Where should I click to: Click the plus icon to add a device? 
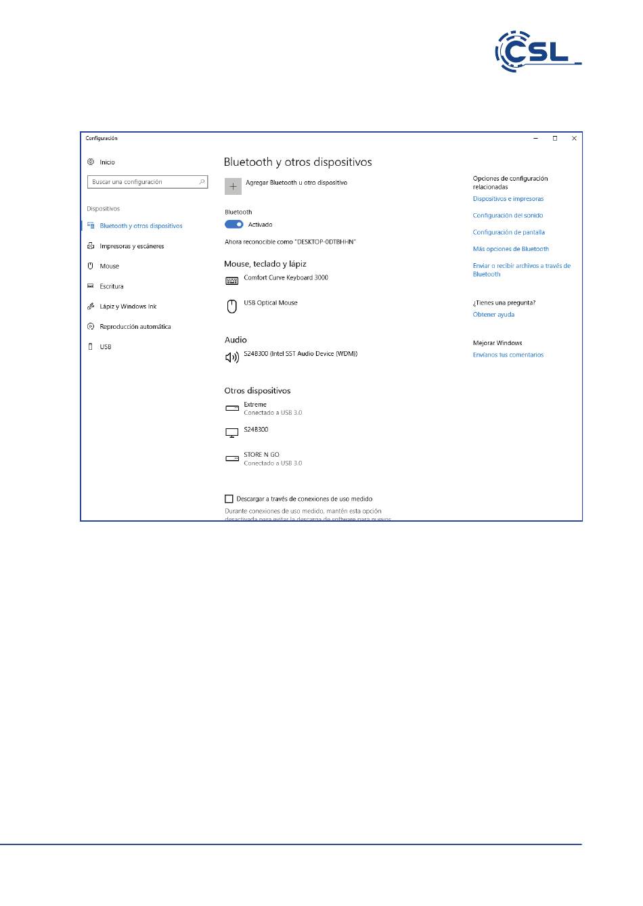point(233,186)
